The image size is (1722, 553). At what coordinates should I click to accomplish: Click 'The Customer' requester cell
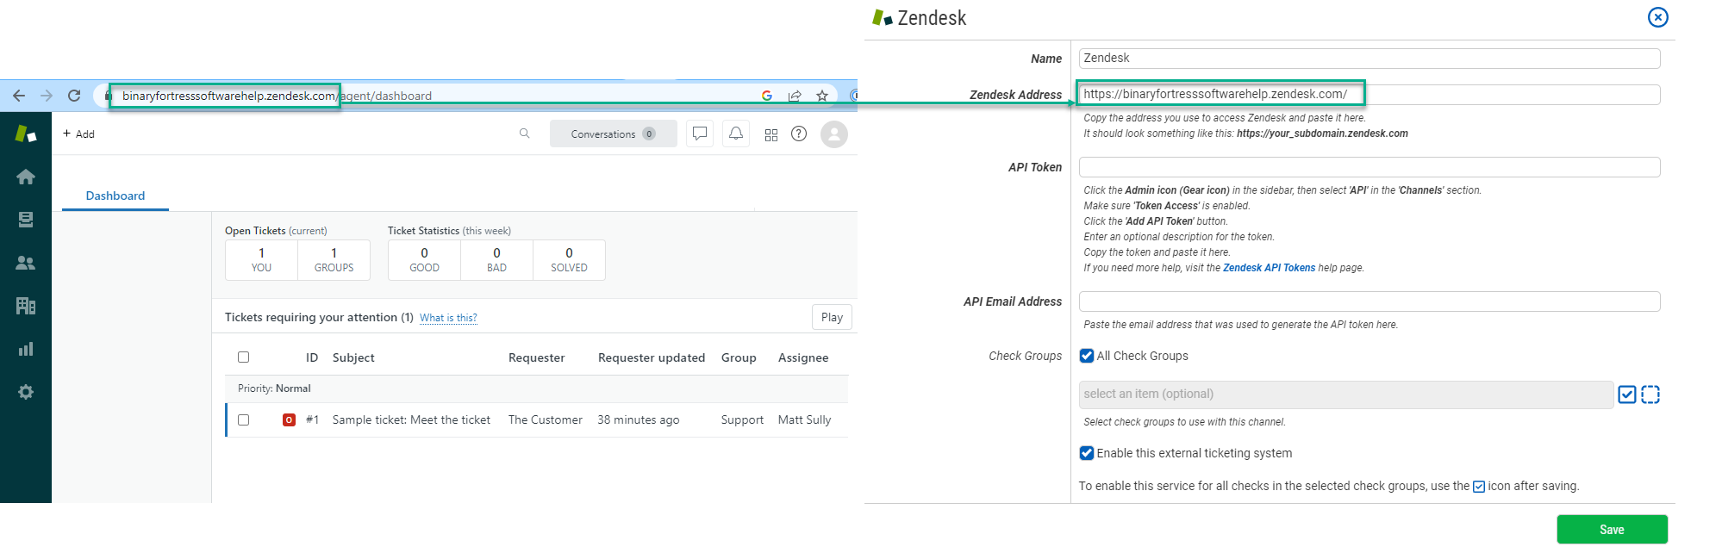pos(546,419)
